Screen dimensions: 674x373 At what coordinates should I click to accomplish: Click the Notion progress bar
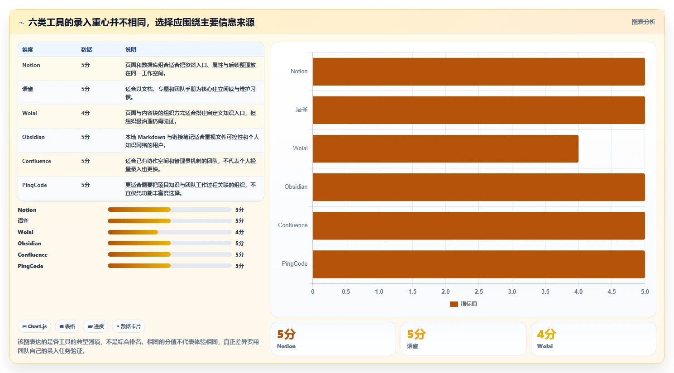(x=170, y=210)
